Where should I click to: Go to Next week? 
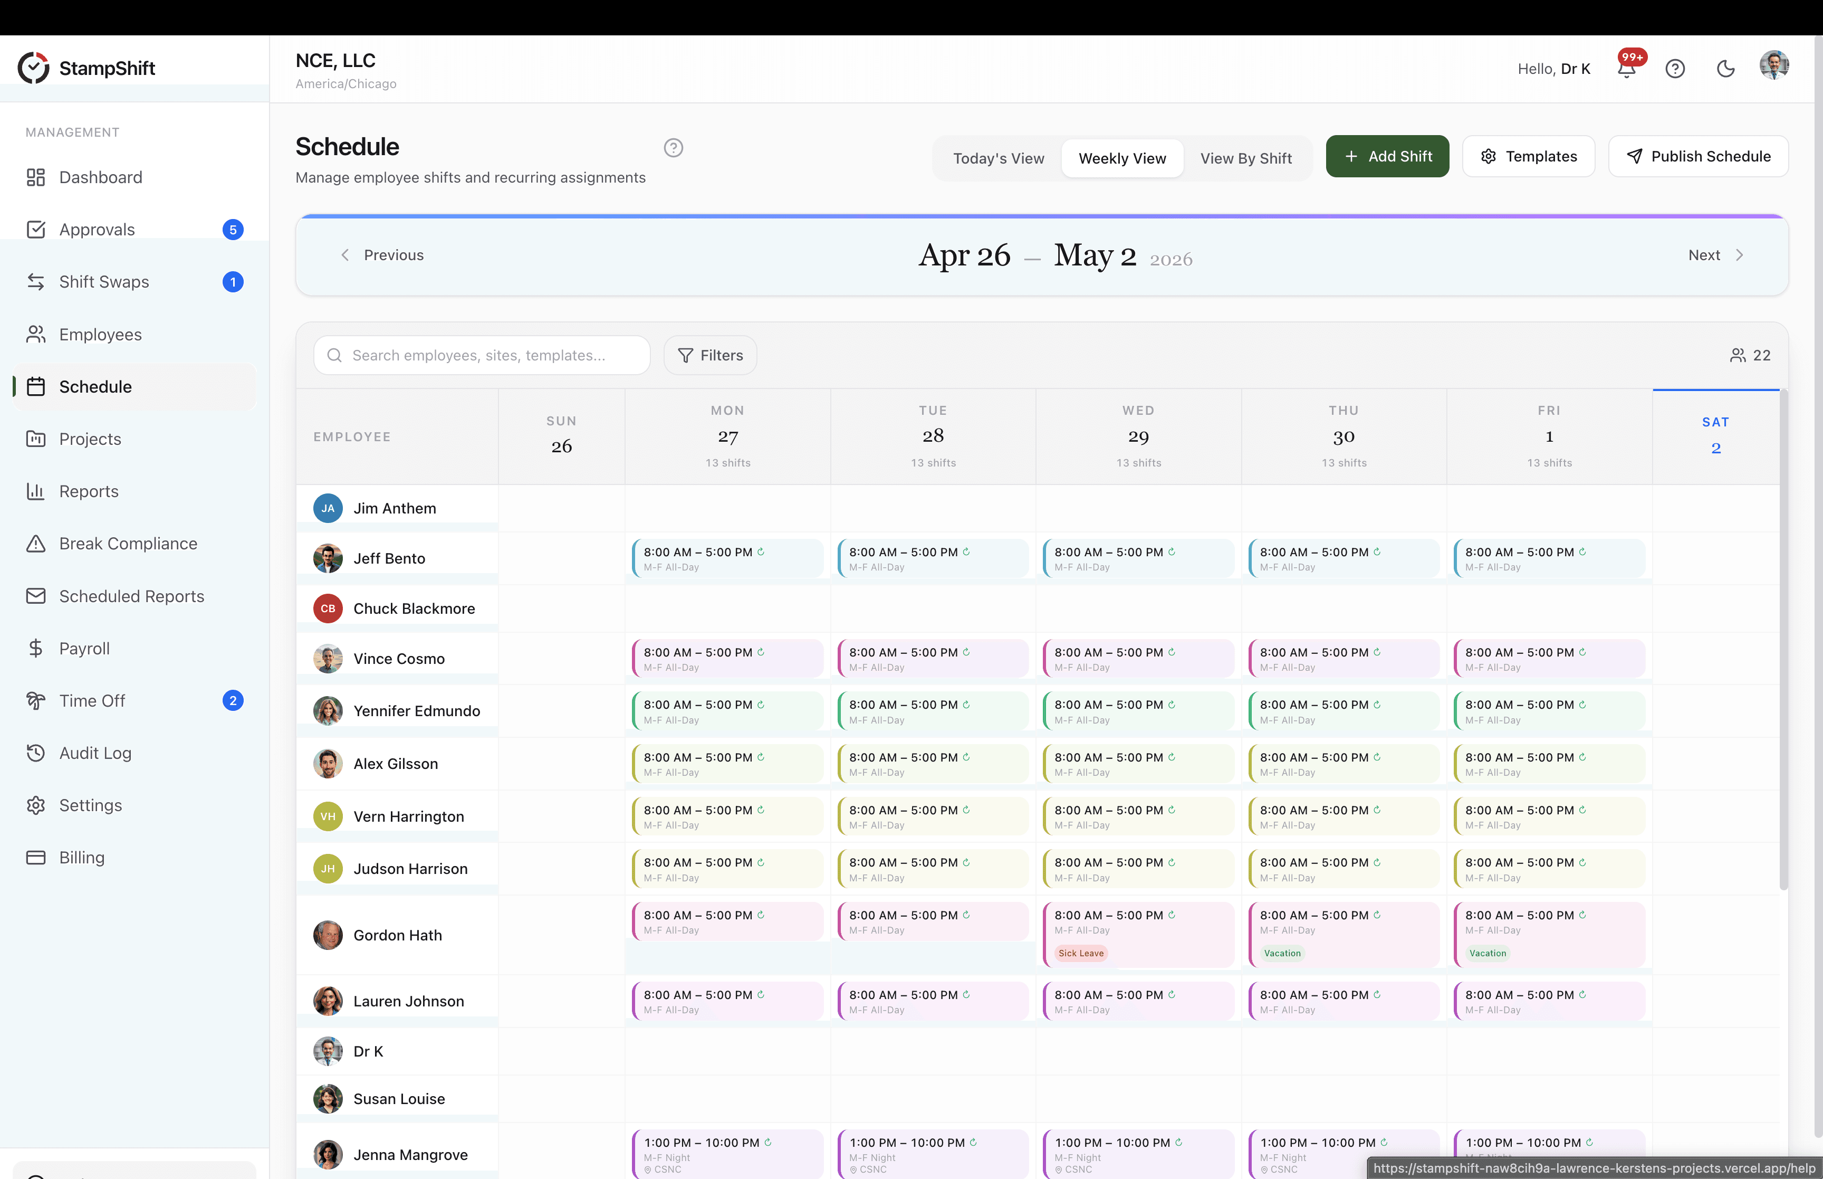tap(1716, 255)
